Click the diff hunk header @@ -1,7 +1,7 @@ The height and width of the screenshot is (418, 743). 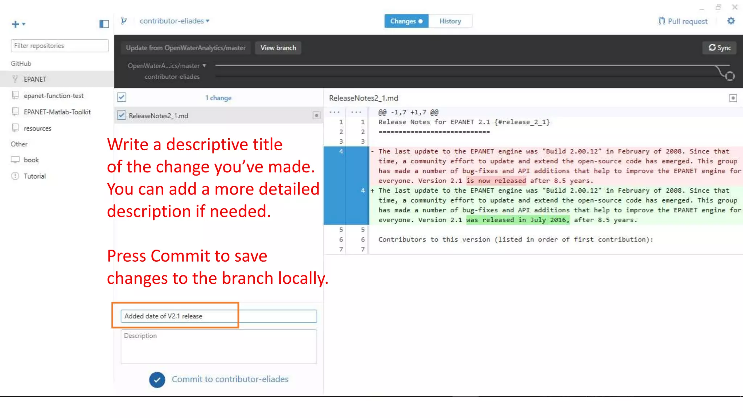tap(408, 112)
